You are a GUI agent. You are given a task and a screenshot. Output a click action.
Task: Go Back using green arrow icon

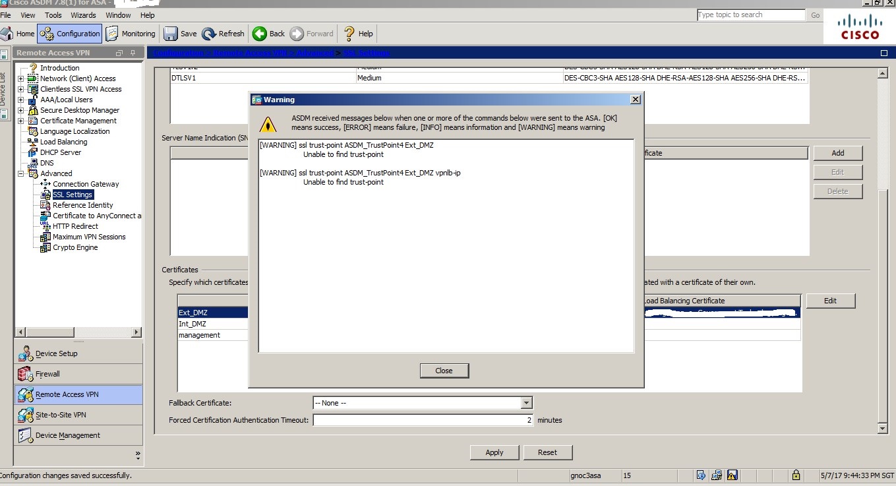click(x=260, y=34)
